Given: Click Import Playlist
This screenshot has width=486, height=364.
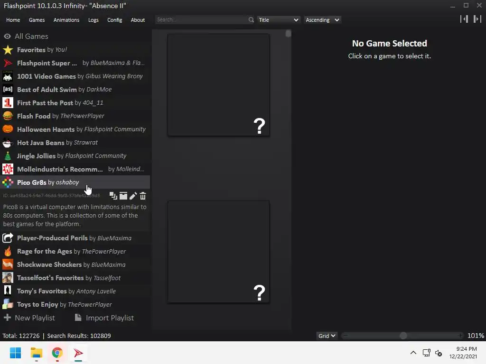Looking at the screenshot, I should click(x=104, y=318).
